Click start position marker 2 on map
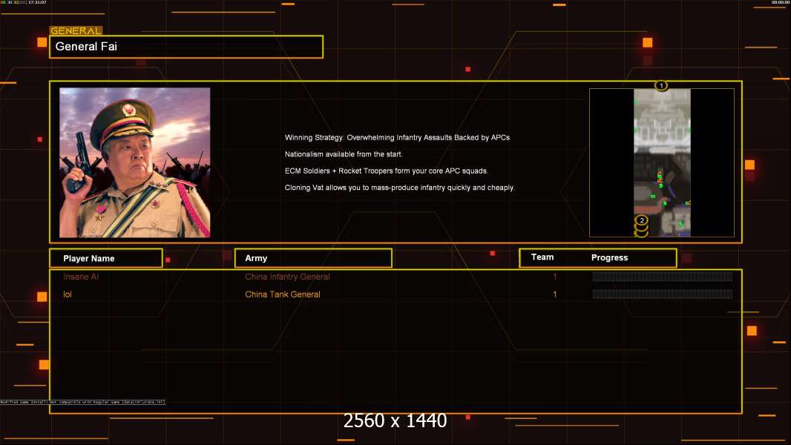Screen dimensions: 791x445 coord(641,220)
